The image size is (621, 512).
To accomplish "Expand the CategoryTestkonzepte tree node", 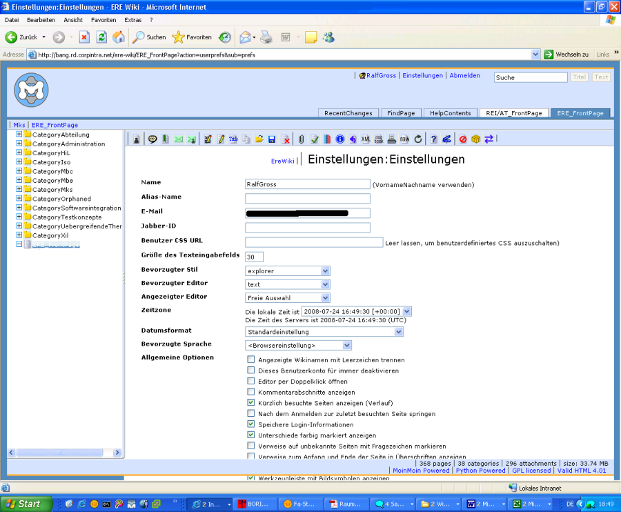I will (x=19, y=217).
